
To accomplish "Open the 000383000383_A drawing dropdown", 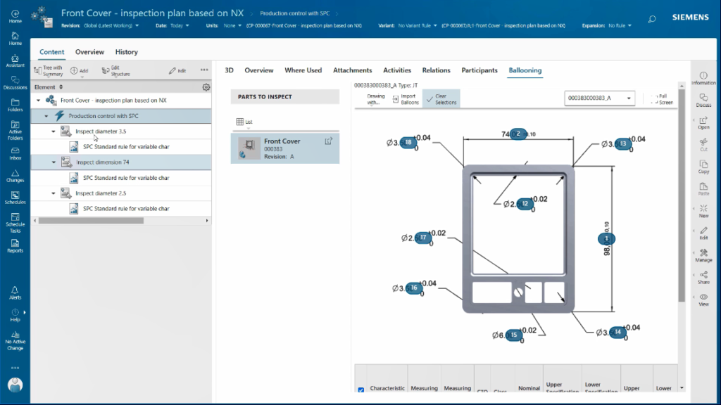I will coord(600,98).
